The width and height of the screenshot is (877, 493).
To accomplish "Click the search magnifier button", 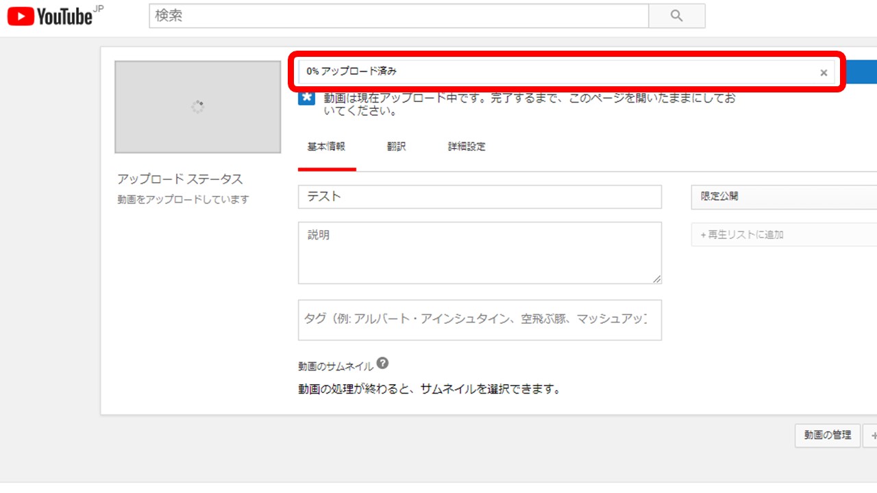I will tap(677, 16).
